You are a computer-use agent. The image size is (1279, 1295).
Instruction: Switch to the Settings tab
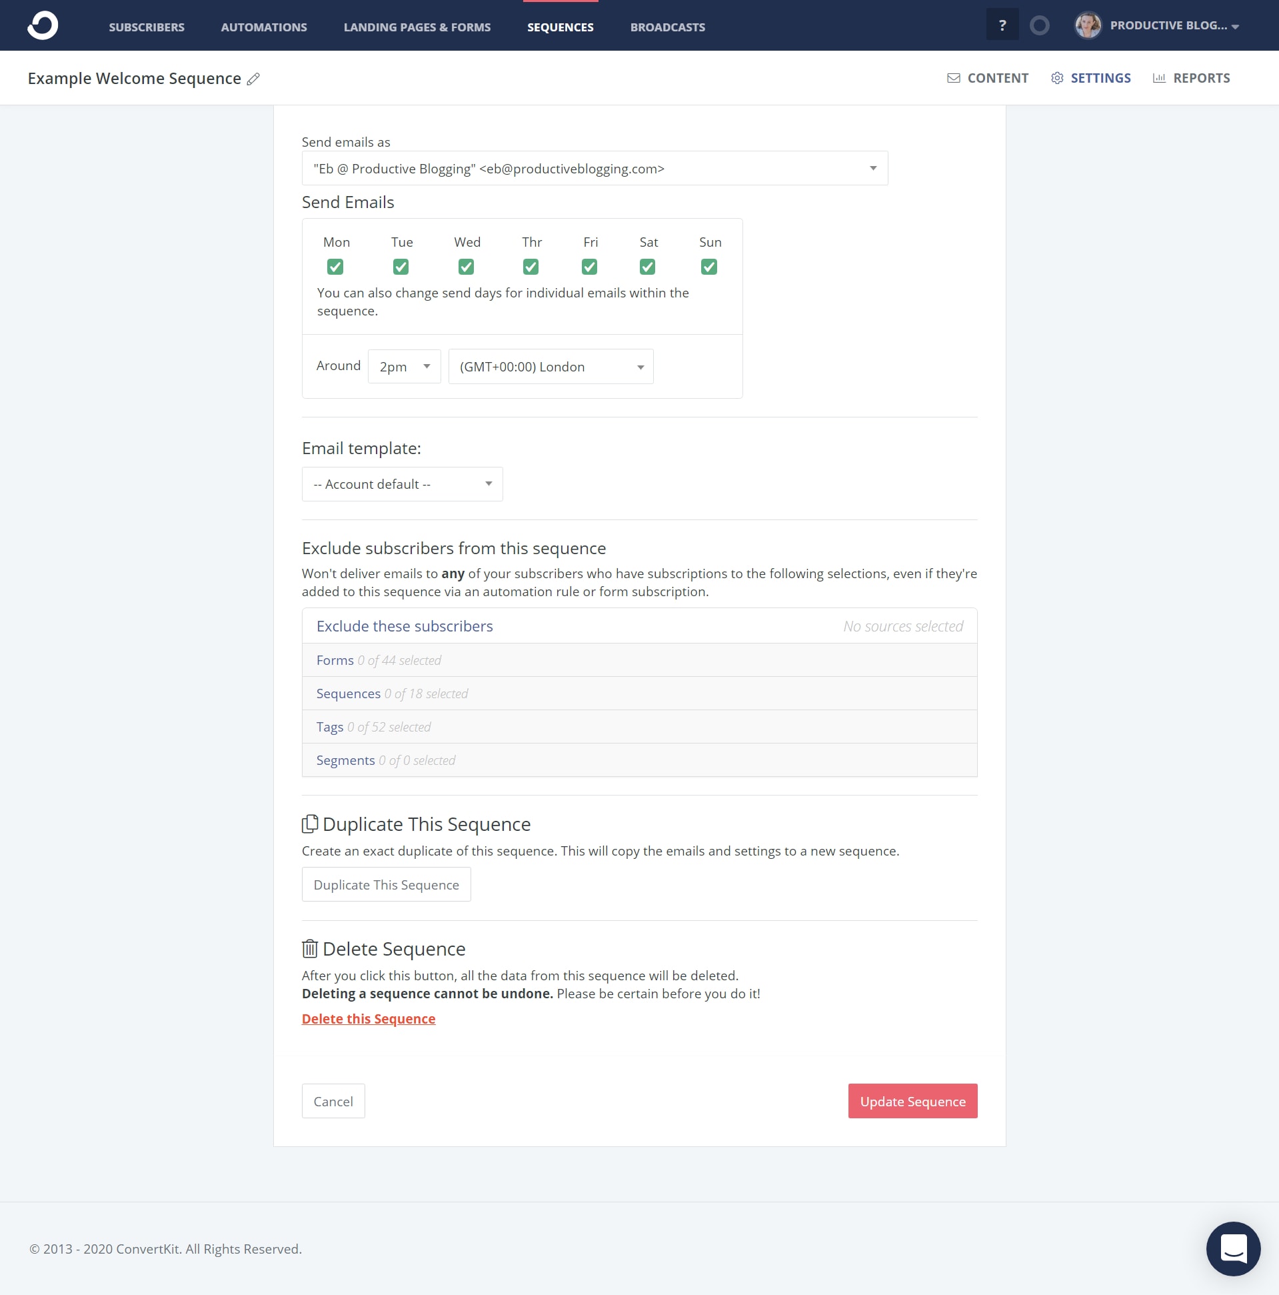point(1090,78)
